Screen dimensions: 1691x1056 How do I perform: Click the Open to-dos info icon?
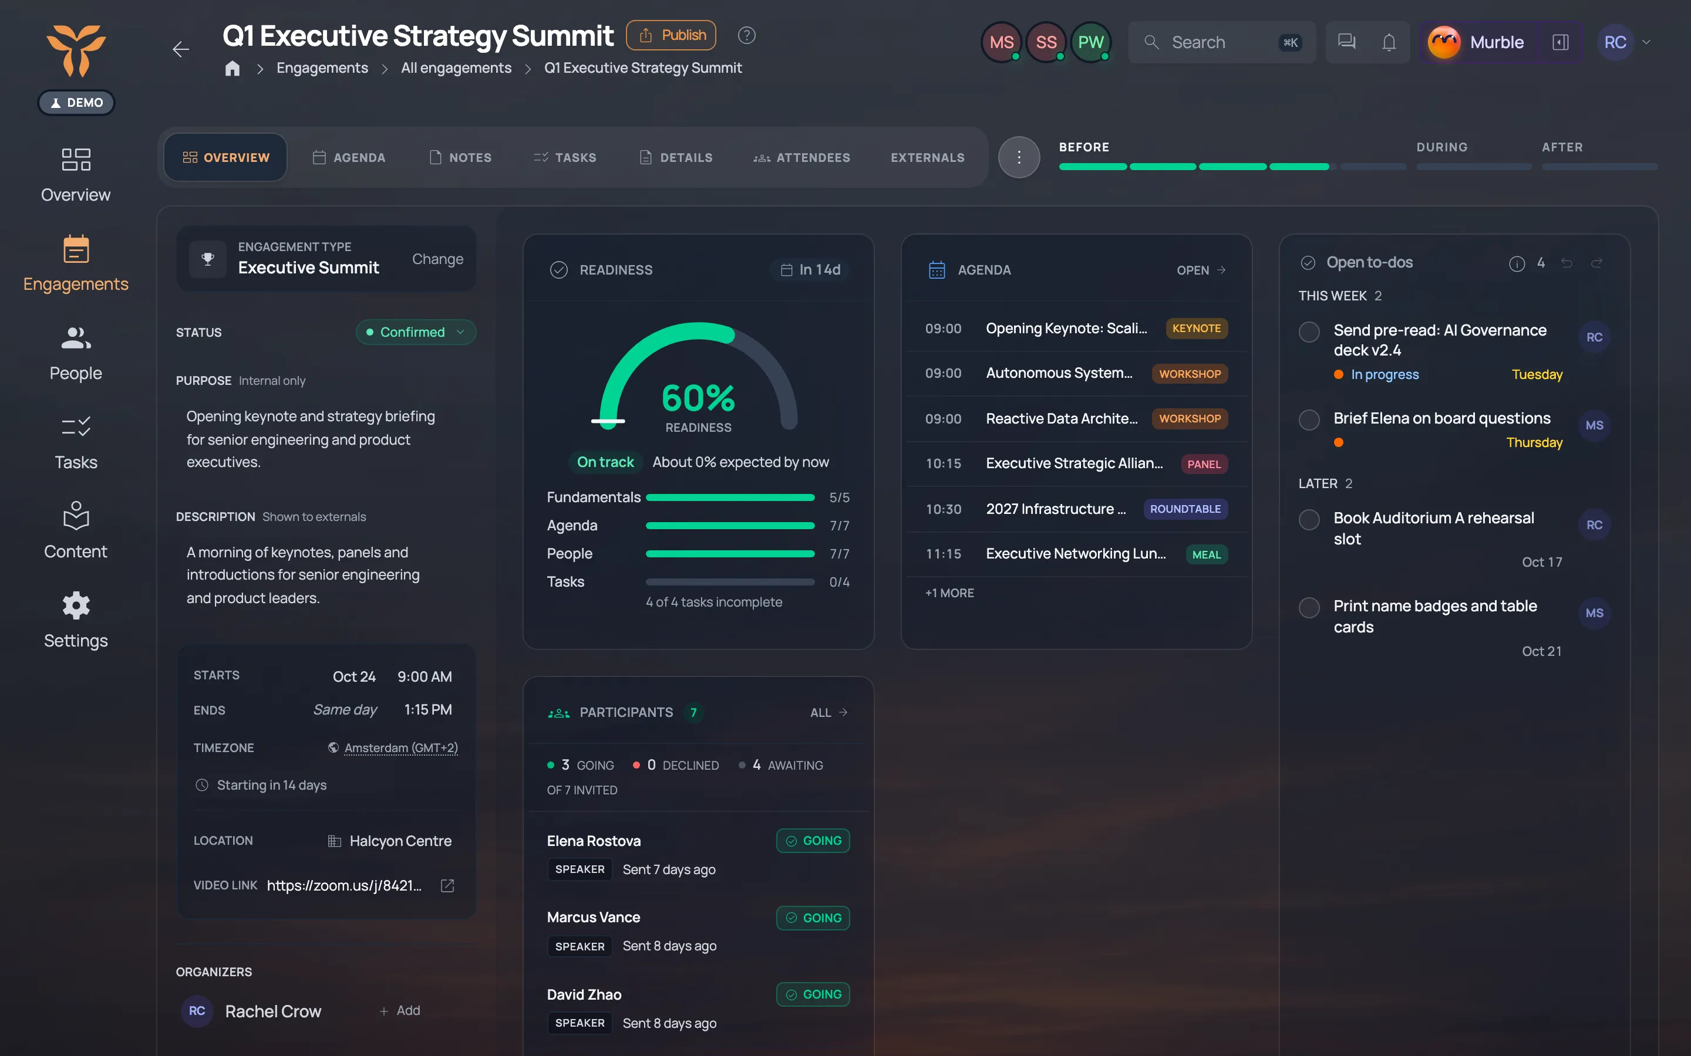click(x=1516, y=263)
